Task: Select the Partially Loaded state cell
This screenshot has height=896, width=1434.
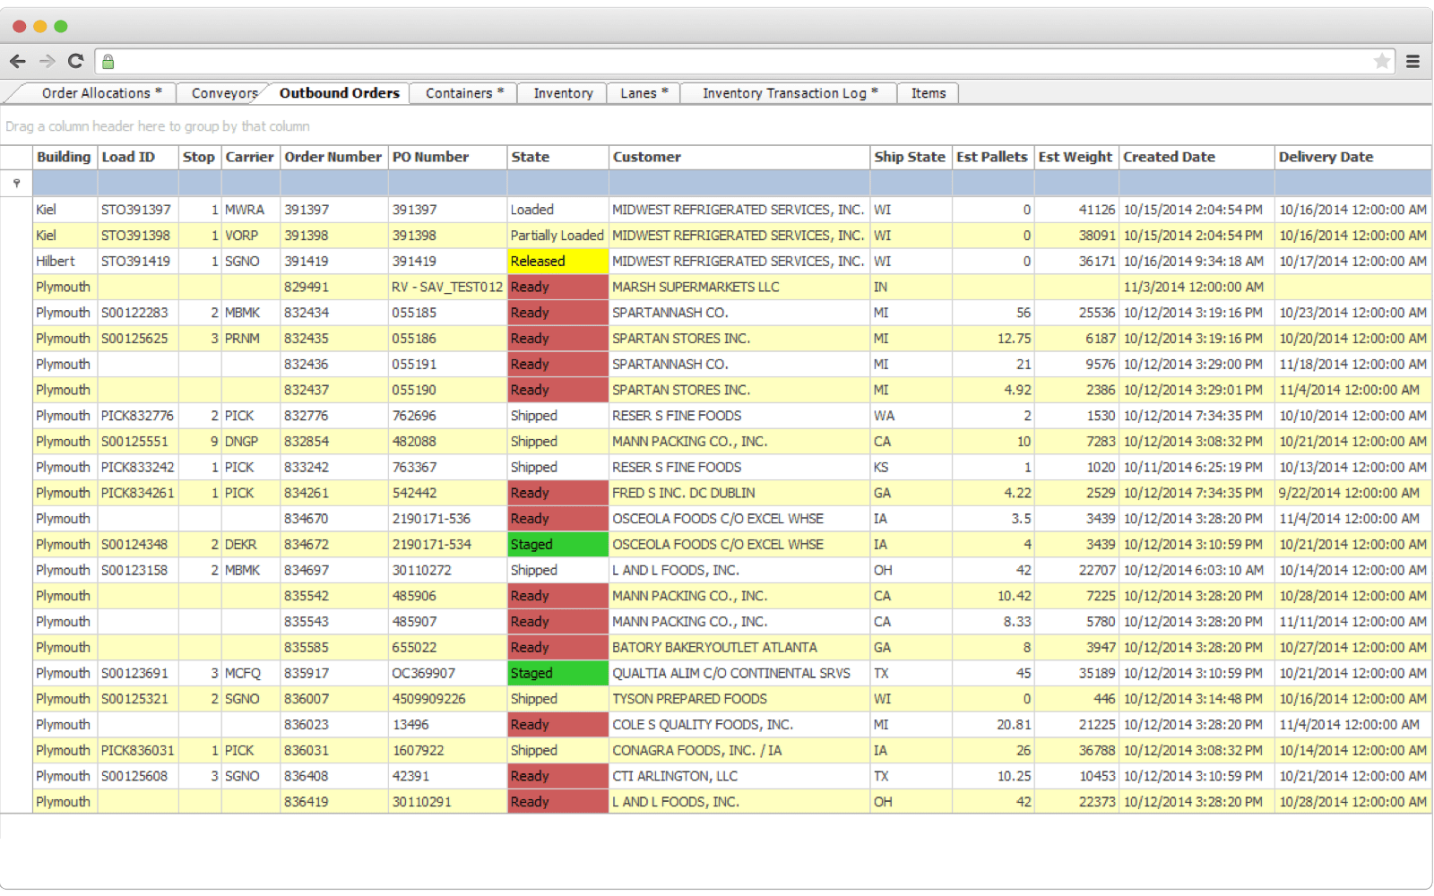Action: (557, 236)
